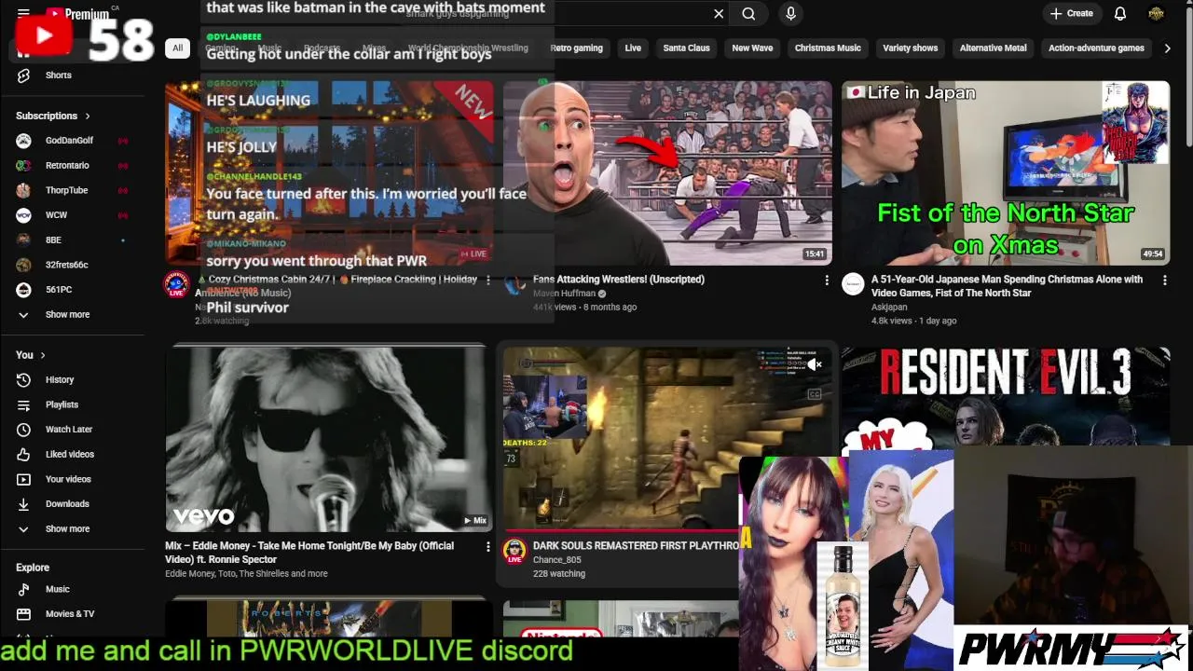Clear the search box with the X icon

click(x=719, y=14)
